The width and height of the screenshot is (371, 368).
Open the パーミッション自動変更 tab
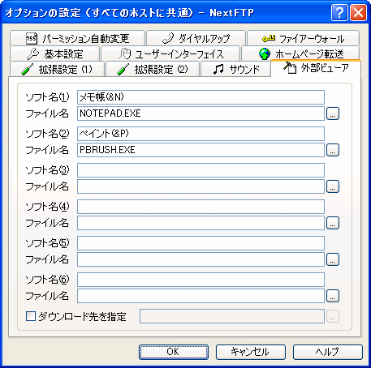(77, 38)
